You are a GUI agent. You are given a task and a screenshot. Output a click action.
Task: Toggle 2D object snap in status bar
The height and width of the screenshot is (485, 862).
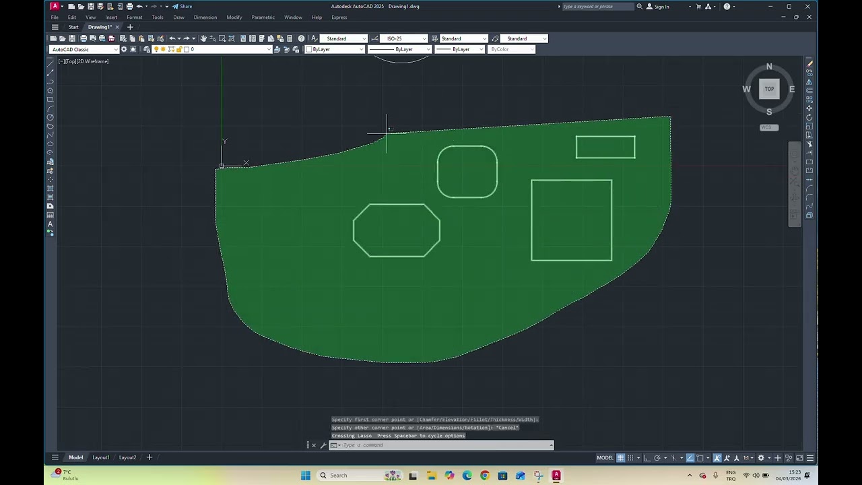tap(700, 458)
